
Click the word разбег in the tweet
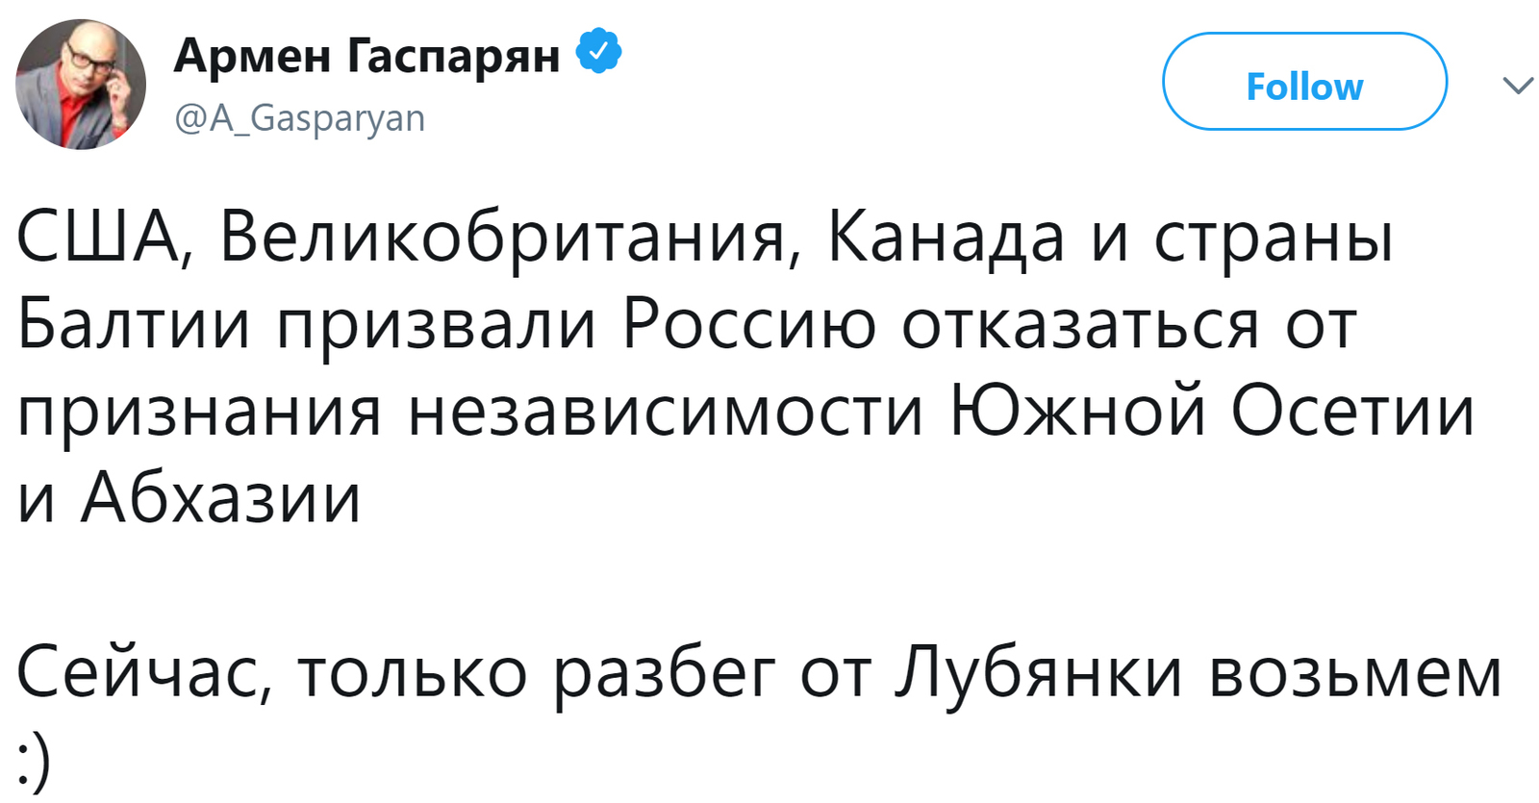[664, 675]
